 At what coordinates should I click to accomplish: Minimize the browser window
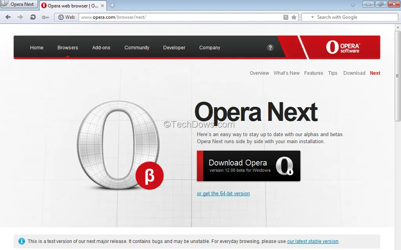coord(368,4)
